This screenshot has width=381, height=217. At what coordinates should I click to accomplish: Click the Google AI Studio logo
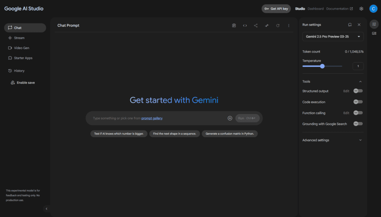24,9
